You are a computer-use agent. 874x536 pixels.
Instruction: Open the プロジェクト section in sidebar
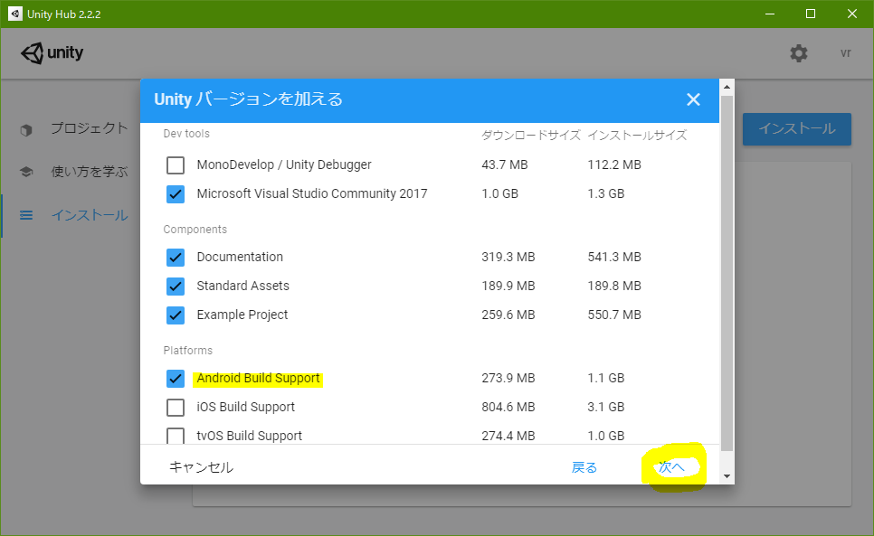(x=90, y=128)
